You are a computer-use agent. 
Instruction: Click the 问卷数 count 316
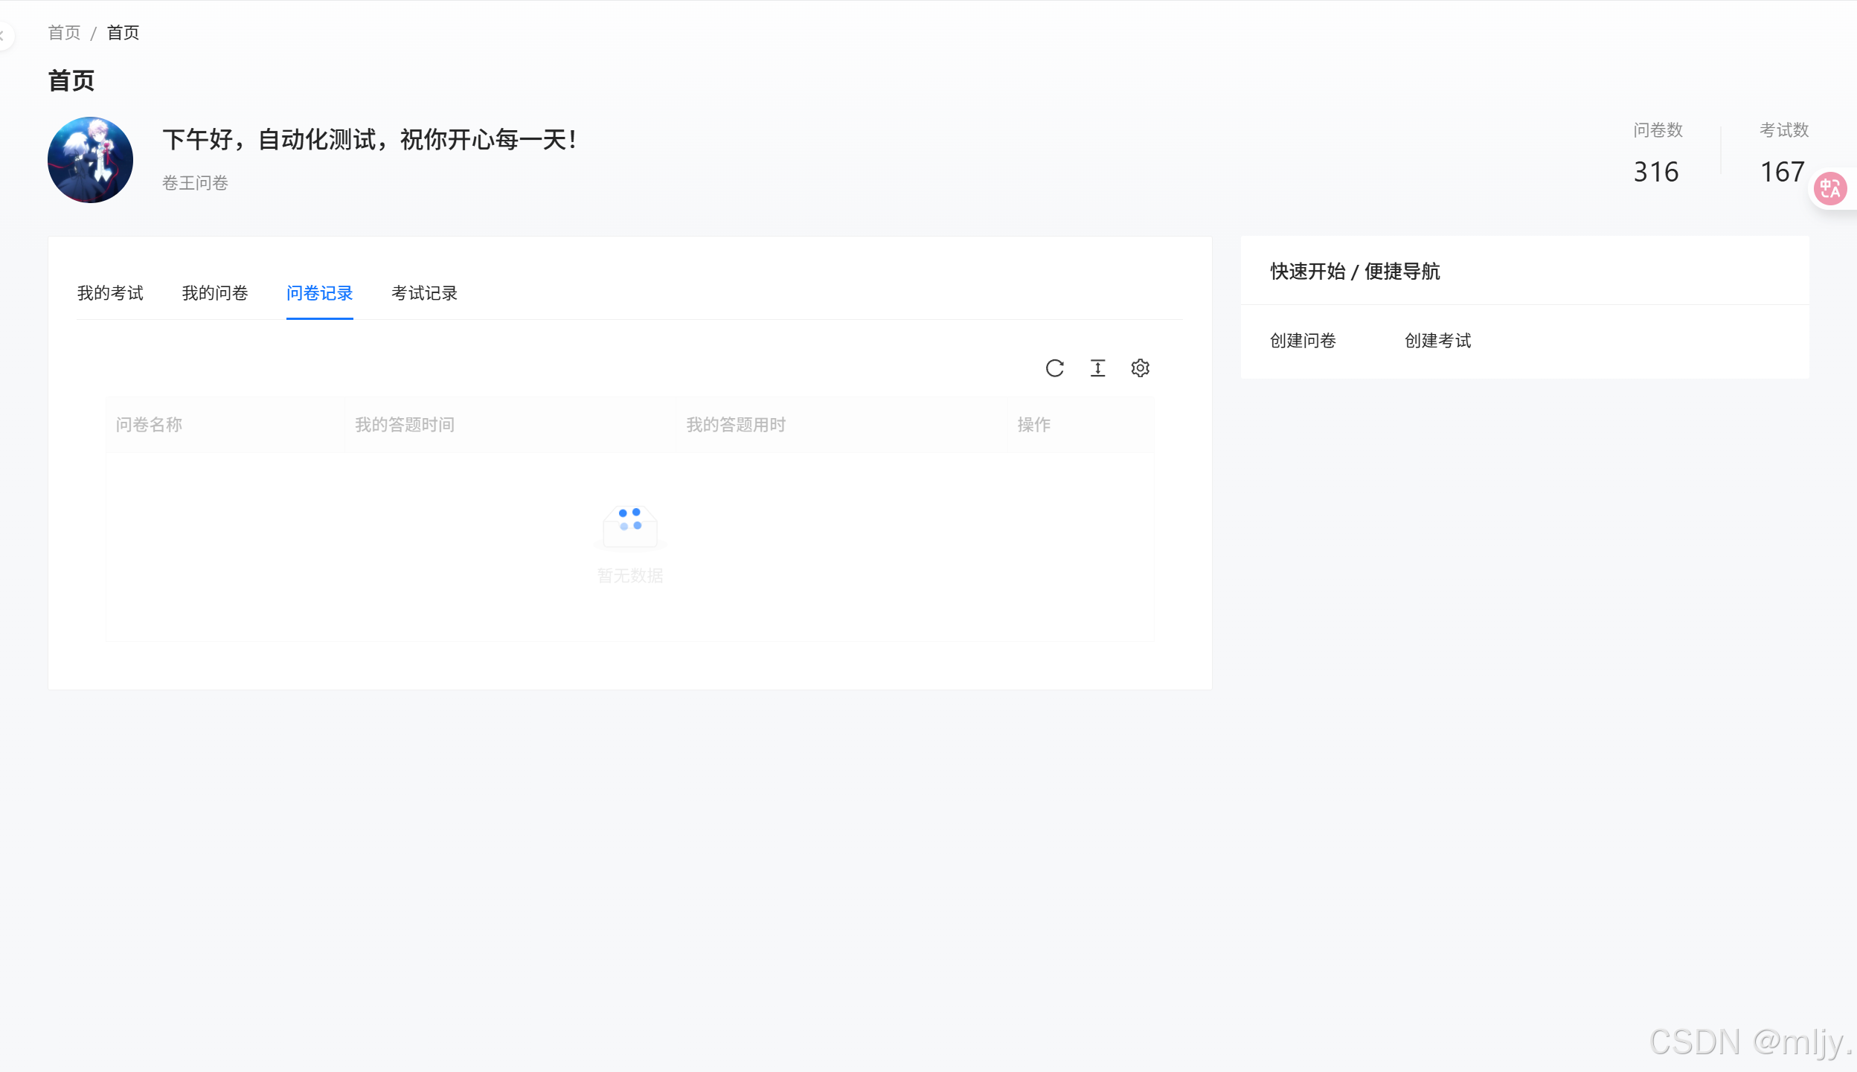coord(1656,172)
